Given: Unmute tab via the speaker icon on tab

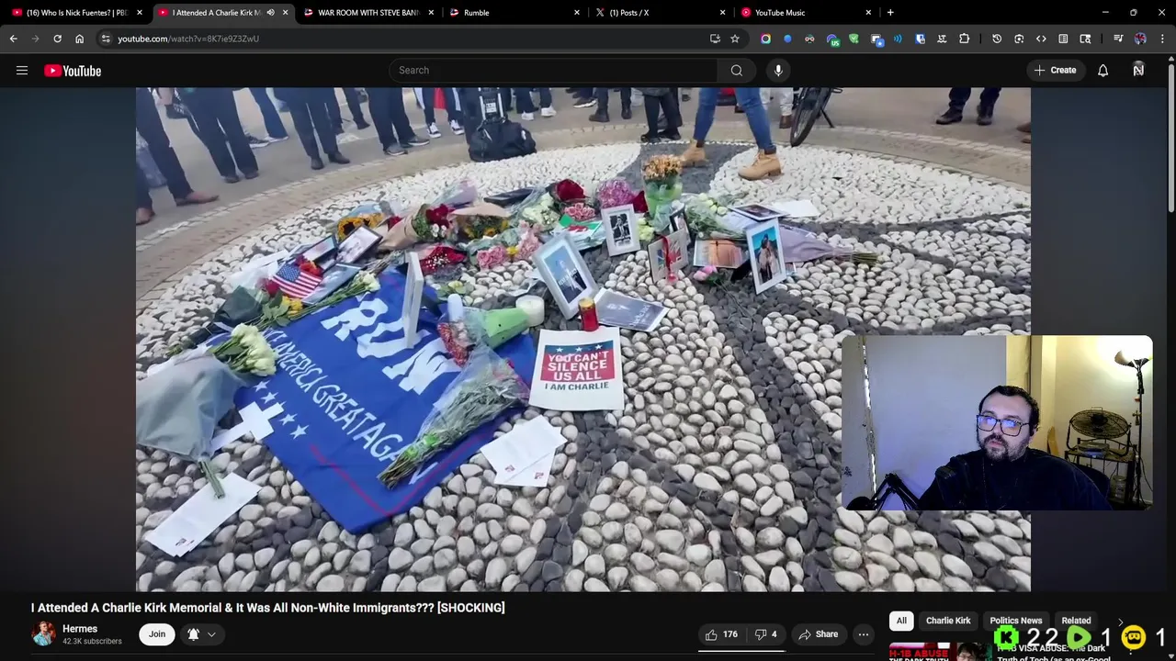Looking at the screenshot, I should (x=270, y=13).
